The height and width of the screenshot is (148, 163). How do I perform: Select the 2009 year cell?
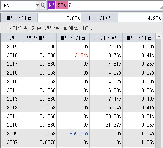[12, 134]
